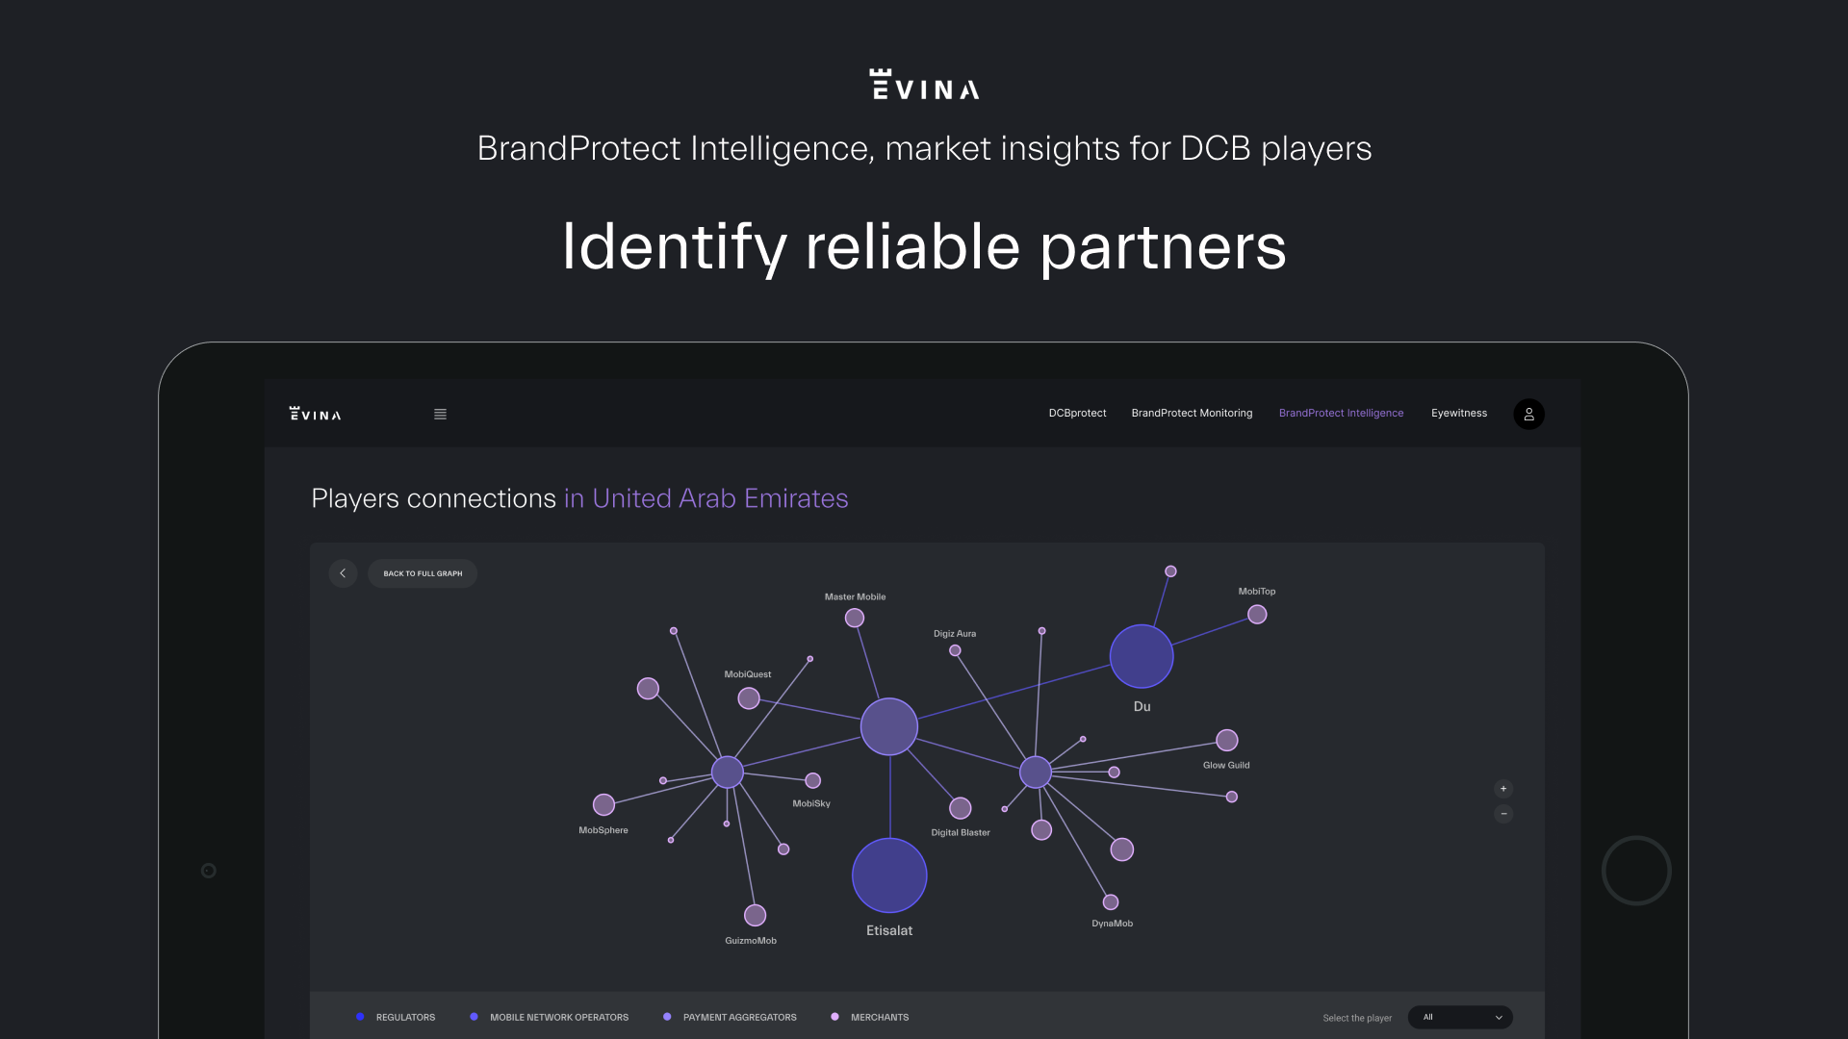Open the hamburger menu icon
Image resolution: width=1848 pixels, height=1039 pixels.
tap(440, 415)
